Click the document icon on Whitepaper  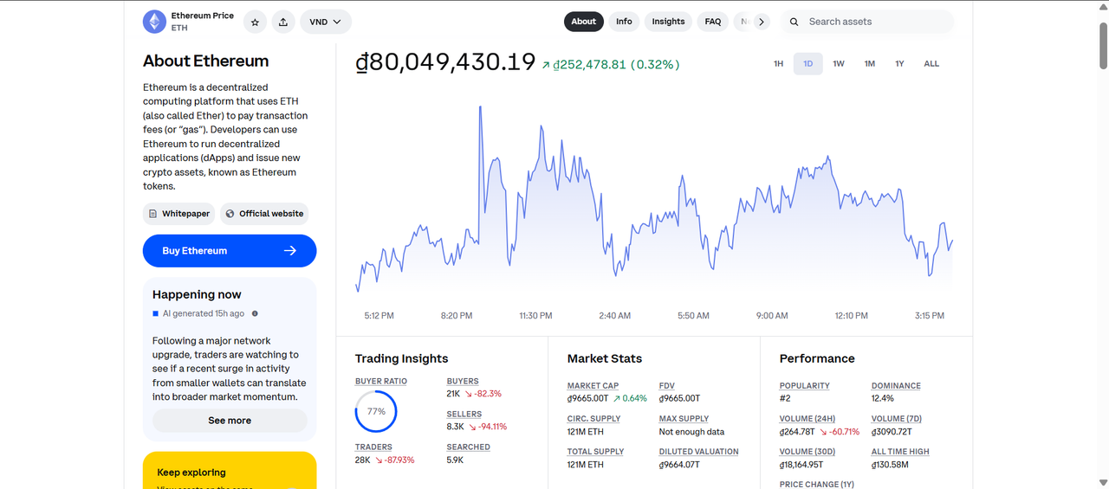(x=153, y=214)
